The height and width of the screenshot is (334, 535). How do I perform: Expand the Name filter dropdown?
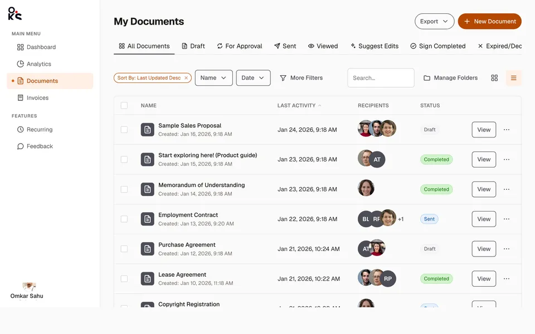click(x=213, y=78)
